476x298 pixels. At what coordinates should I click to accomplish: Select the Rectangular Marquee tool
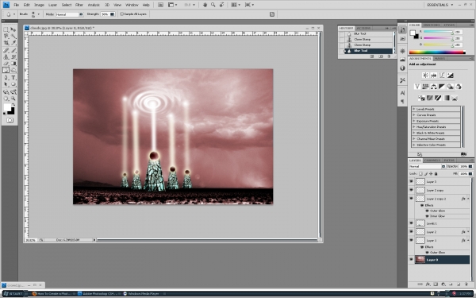(x=6, y=29)
